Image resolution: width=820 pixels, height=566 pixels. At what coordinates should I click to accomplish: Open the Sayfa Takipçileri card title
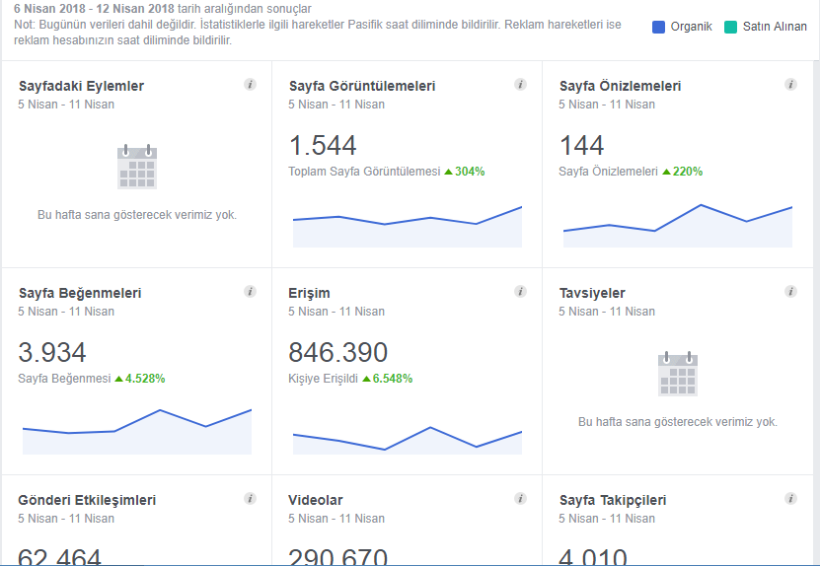pos(613,500)
